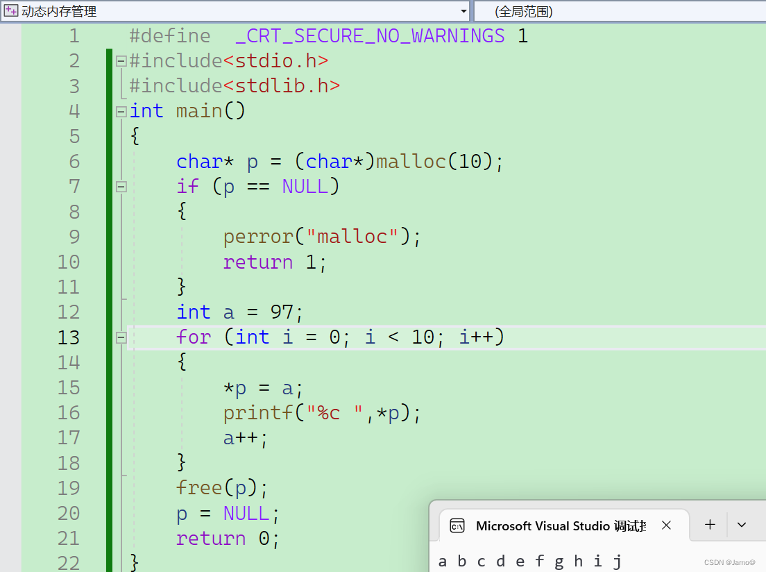Viewport: 766px width, 572px height.
Task: Collapse the if block on line 7
Action: [x=121, y=187]
